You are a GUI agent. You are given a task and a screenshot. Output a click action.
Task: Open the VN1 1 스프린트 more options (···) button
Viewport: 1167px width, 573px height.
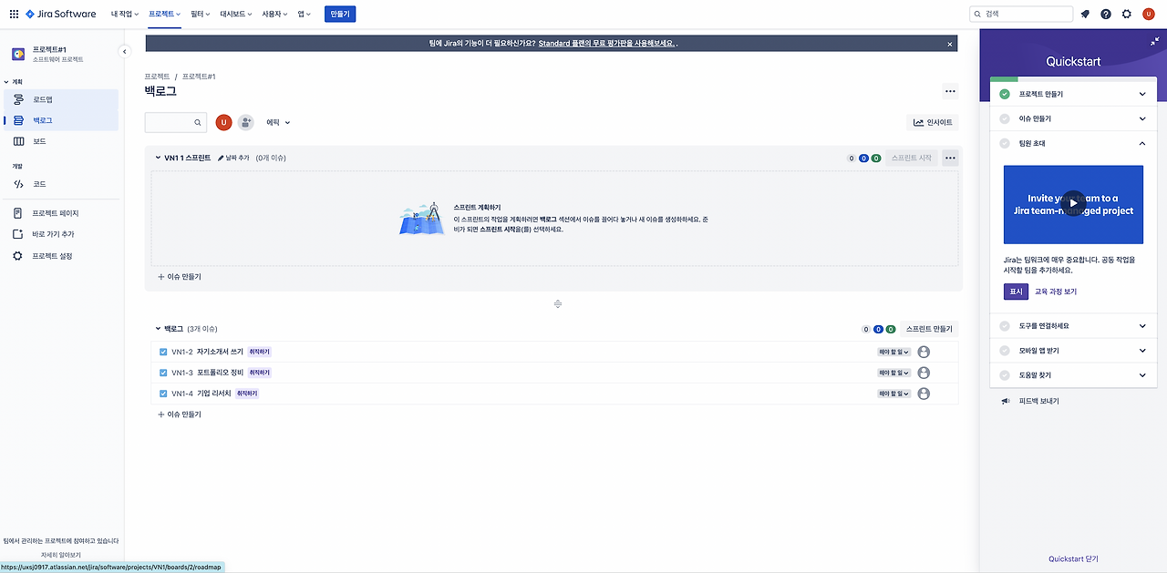pyautogui.click(x=950, y=158)
